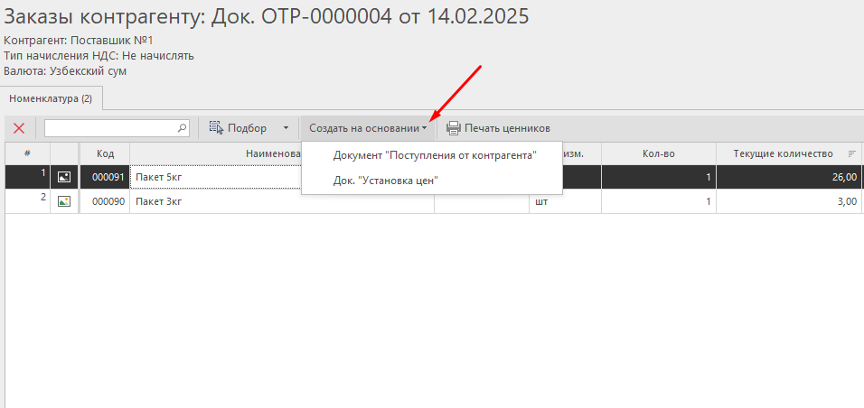Click the red X delete icon
This screenshot has height=408, width=864.
coord(19,128)
